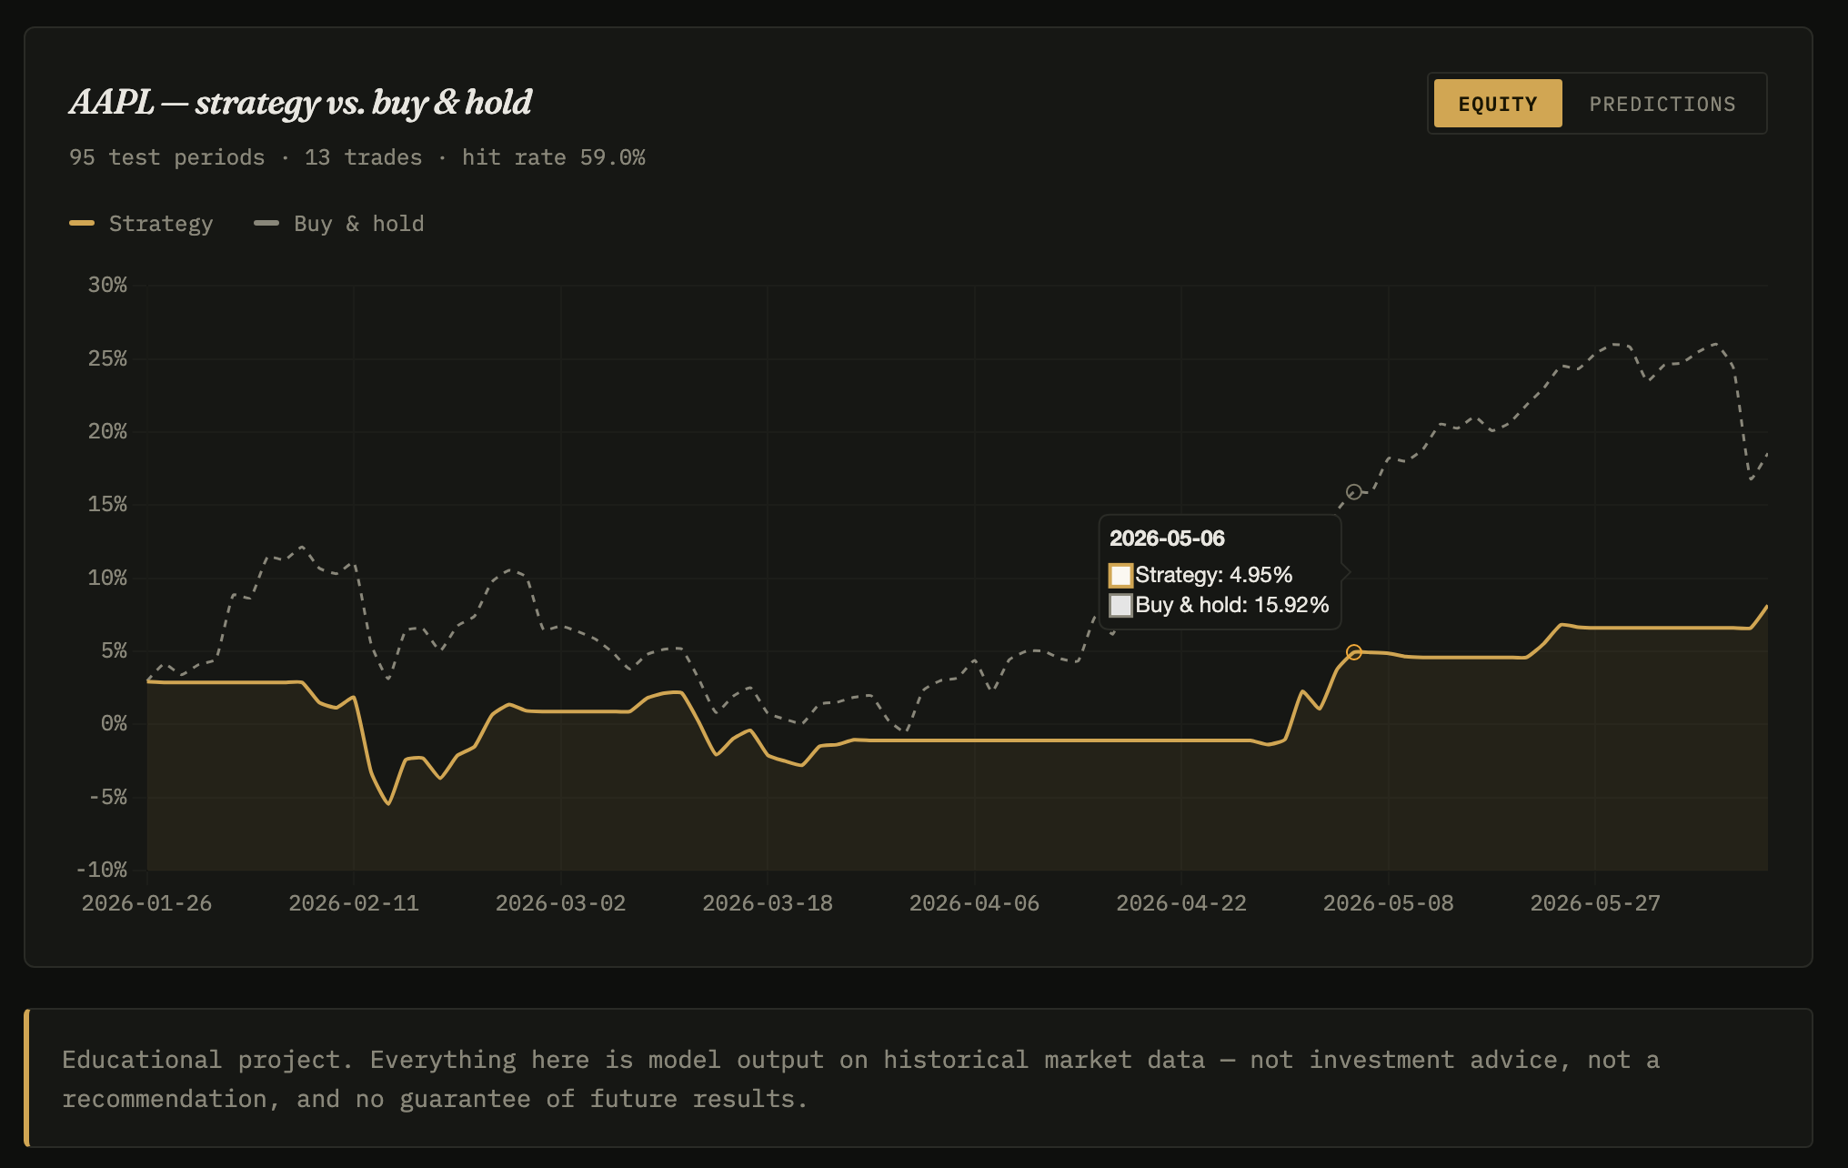
Task: Click the 2026-03-18 x-axis date
Action: [768, 903]
